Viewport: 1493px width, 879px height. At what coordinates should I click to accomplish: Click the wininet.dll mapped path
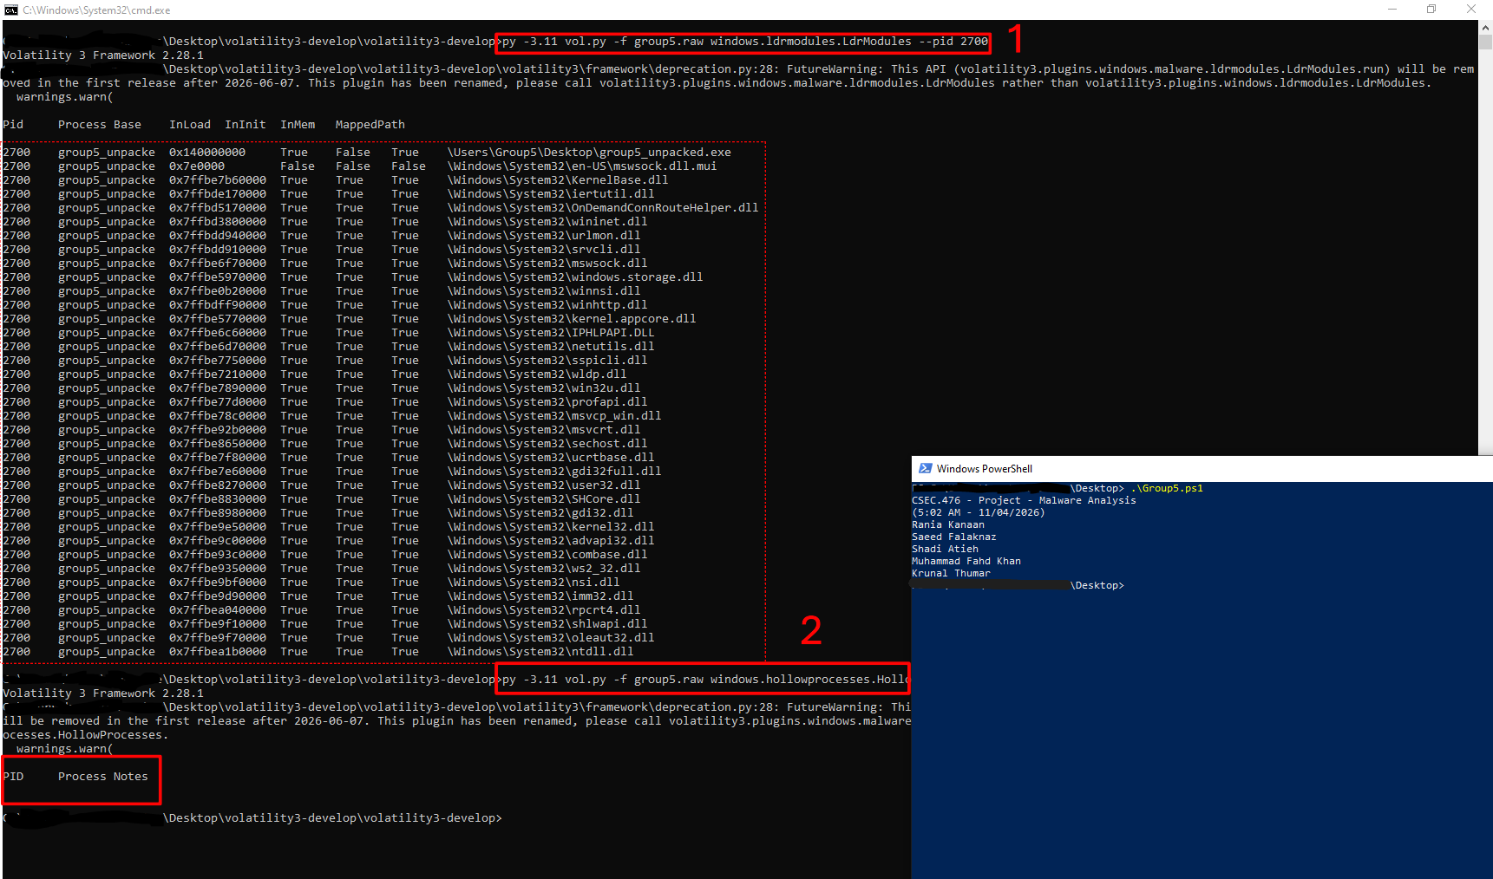click(547, 222)
